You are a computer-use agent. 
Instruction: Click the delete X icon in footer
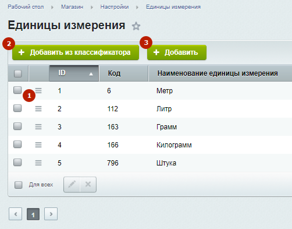tap(88, 184)
